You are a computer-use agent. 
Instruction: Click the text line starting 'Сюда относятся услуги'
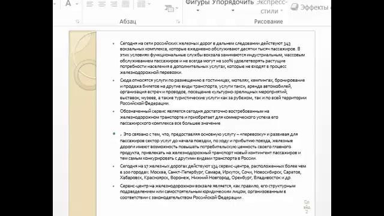pyautogui.click(x=212, y=80)
